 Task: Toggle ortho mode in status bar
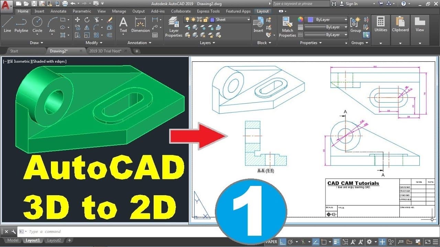pos(283,242)
